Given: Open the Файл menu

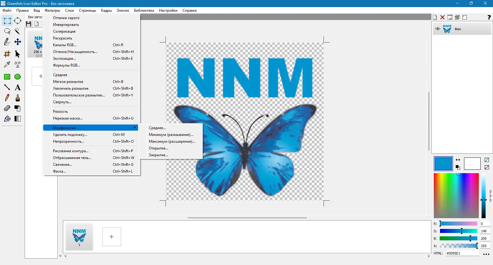Looking at the screenshot, I should pos(7,10).
